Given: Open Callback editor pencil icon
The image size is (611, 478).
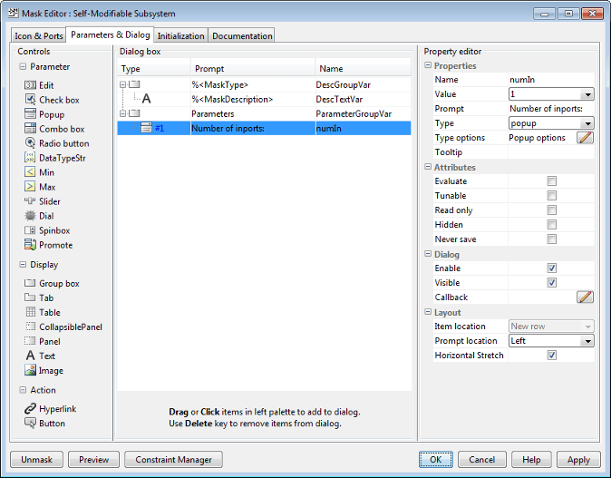Looking at the screenshot, I should 585,298.
